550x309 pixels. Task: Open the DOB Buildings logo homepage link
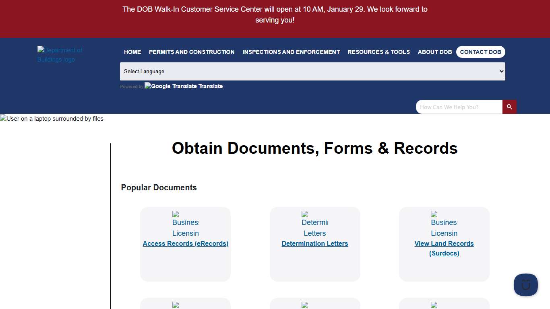[60, 55]
